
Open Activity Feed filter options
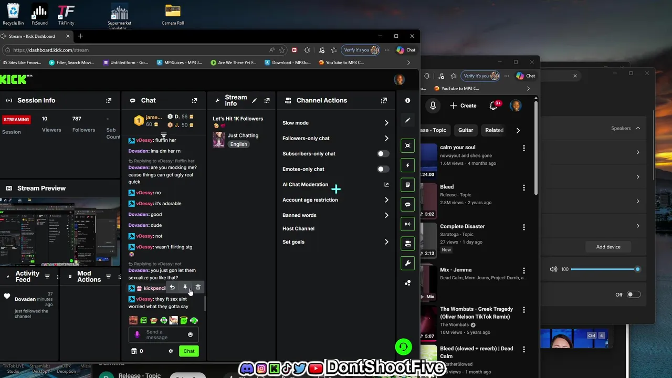pos(47,277)
